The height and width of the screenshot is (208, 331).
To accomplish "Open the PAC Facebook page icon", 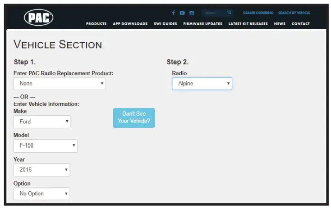I will 173,13.
